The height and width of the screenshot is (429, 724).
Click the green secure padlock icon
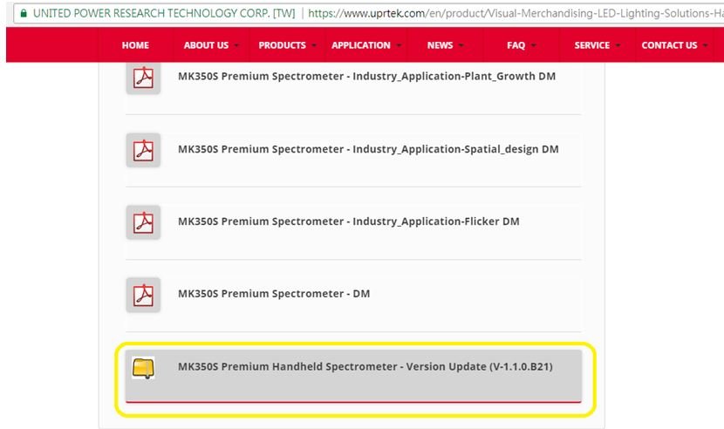[x=24, y=13]
